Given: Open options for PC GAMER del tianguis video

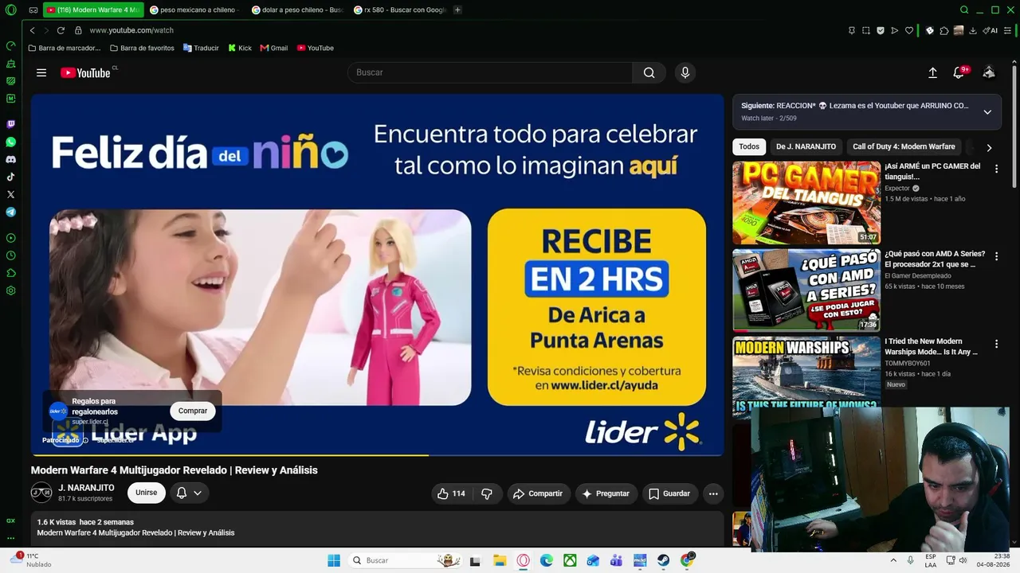Looking at the screenshot, I should 996,169.
